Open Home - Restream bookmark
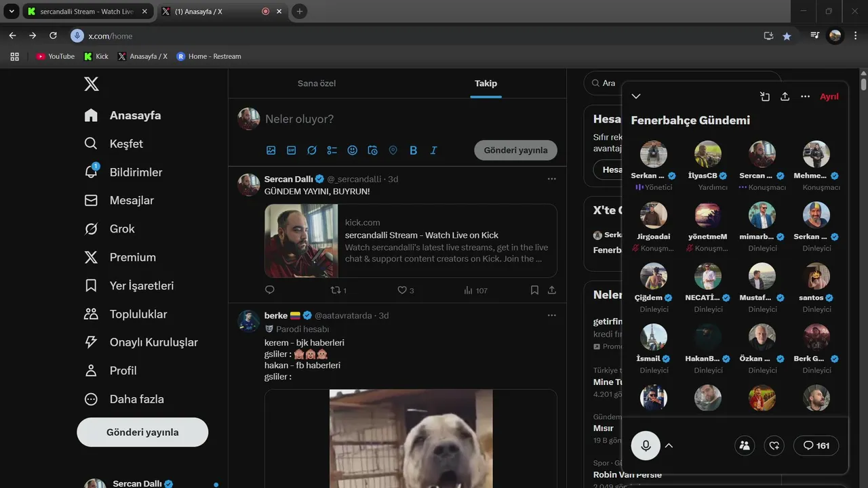The image size is (868, 488). click(x=208, y=56)
